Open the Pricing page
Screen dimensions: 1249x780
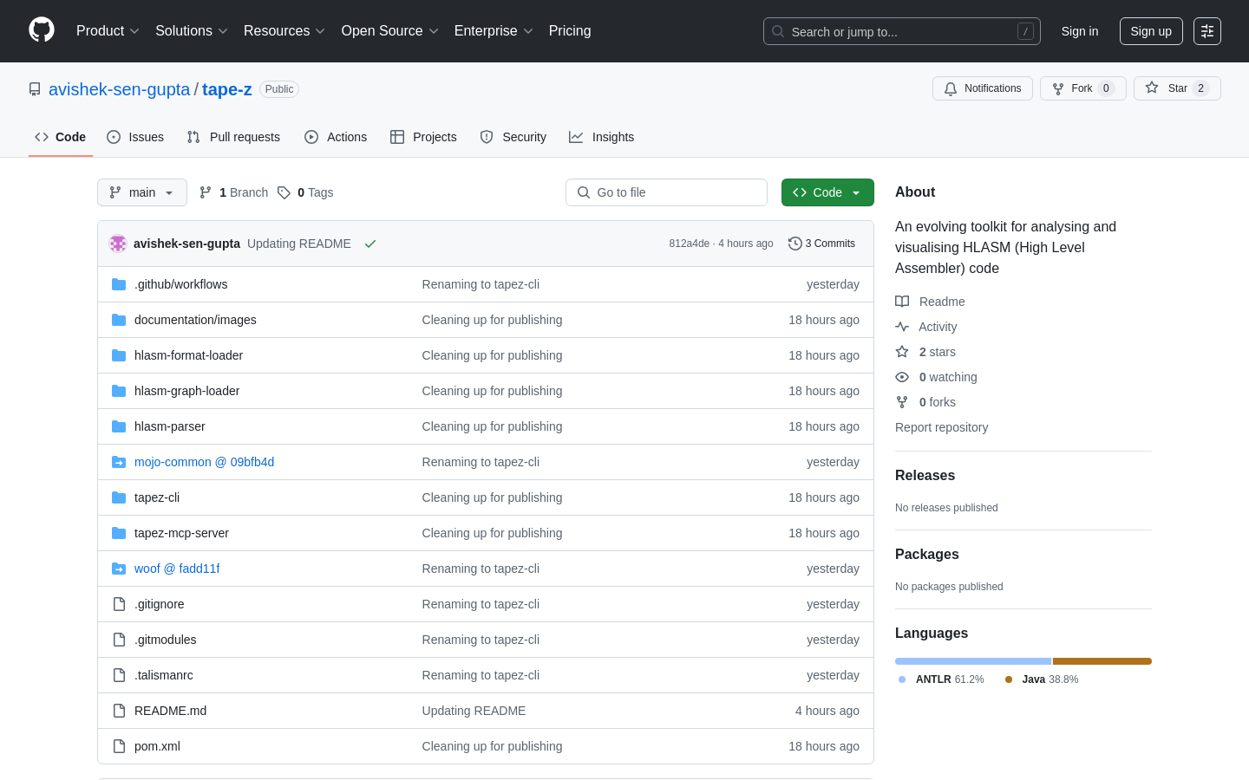(570, 31)
